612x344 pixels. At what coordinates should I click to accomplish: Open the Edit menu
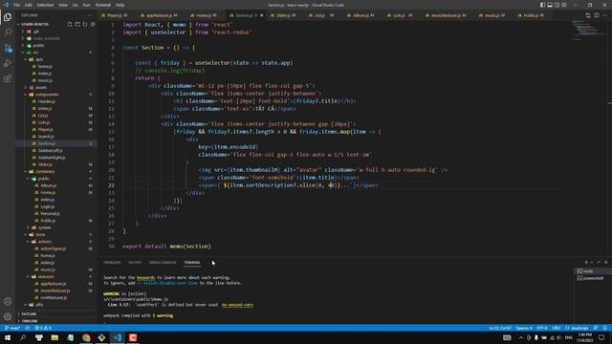coord(29,5)
